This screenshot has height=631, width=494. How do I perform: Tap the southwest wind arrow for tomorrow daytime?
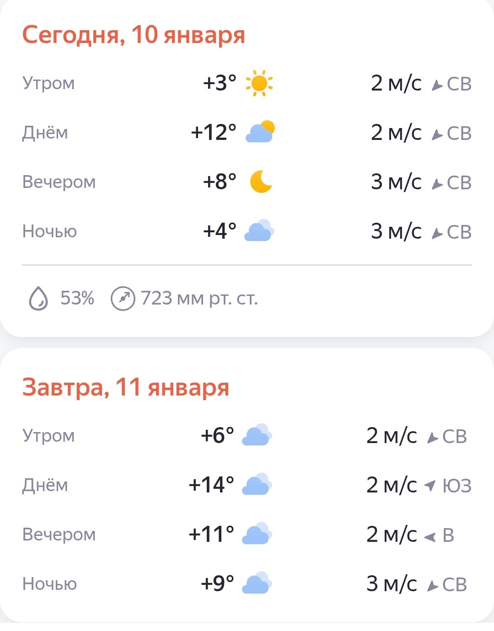coord(430,485)
